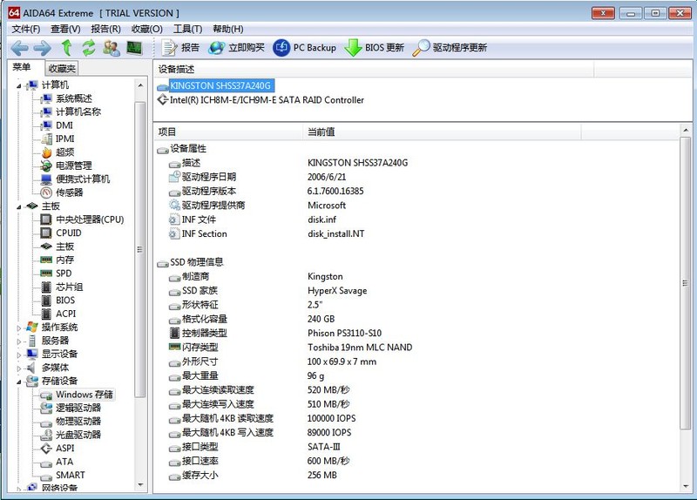Open the users management toolbar icon
Viewport: 697px width, 500px height.
click(x=112, y=48)
